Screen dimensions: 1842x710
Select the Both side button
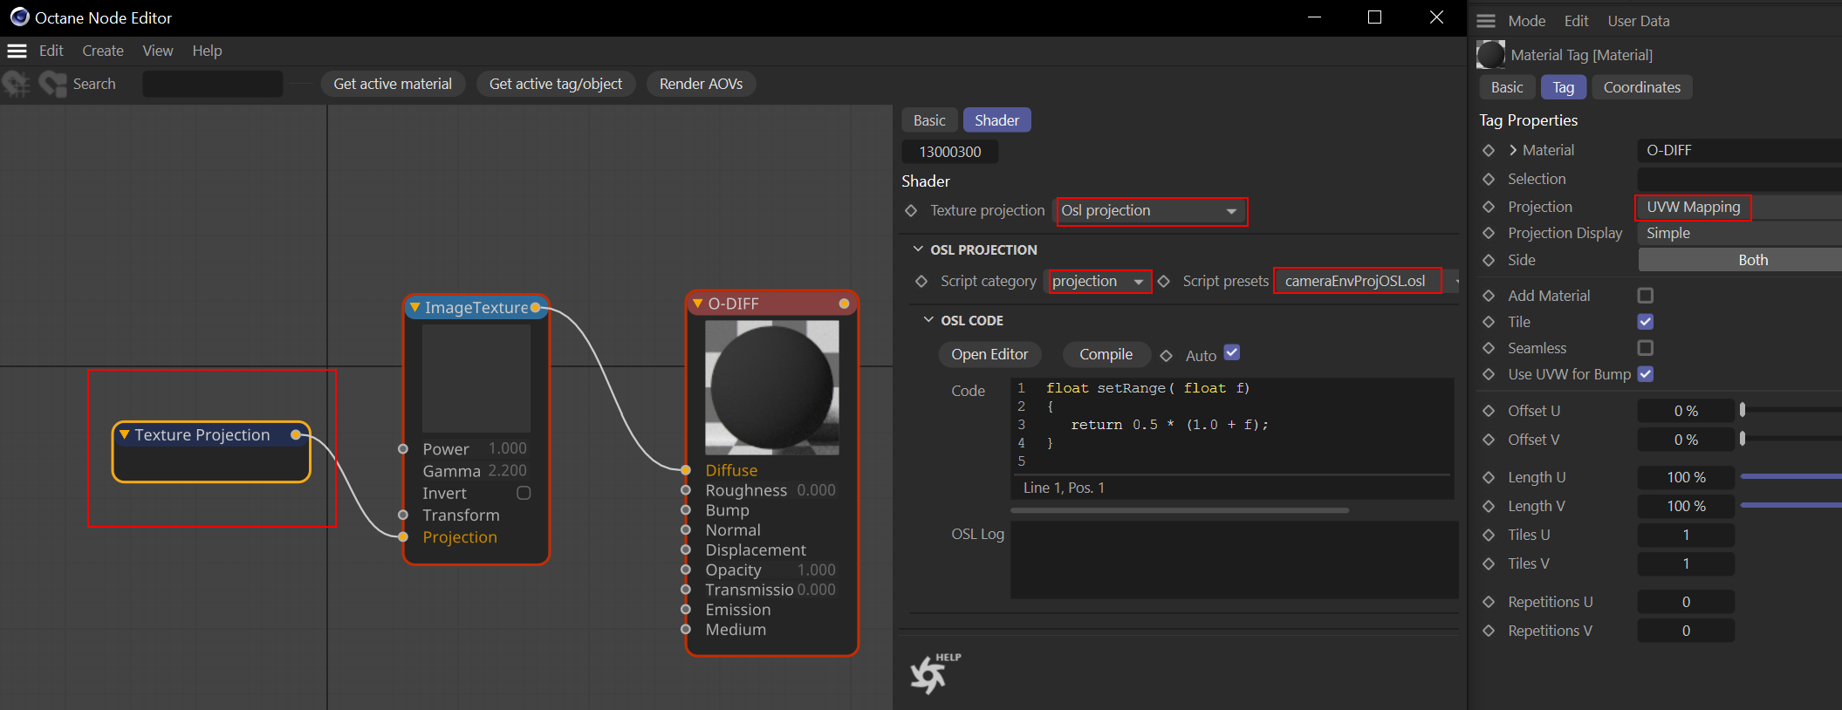1740,260
